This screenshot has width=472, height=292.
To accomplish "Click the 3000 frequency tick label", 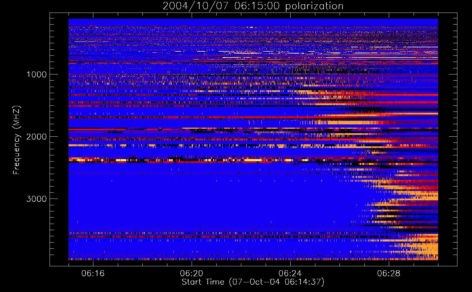I will coord(36,199).
